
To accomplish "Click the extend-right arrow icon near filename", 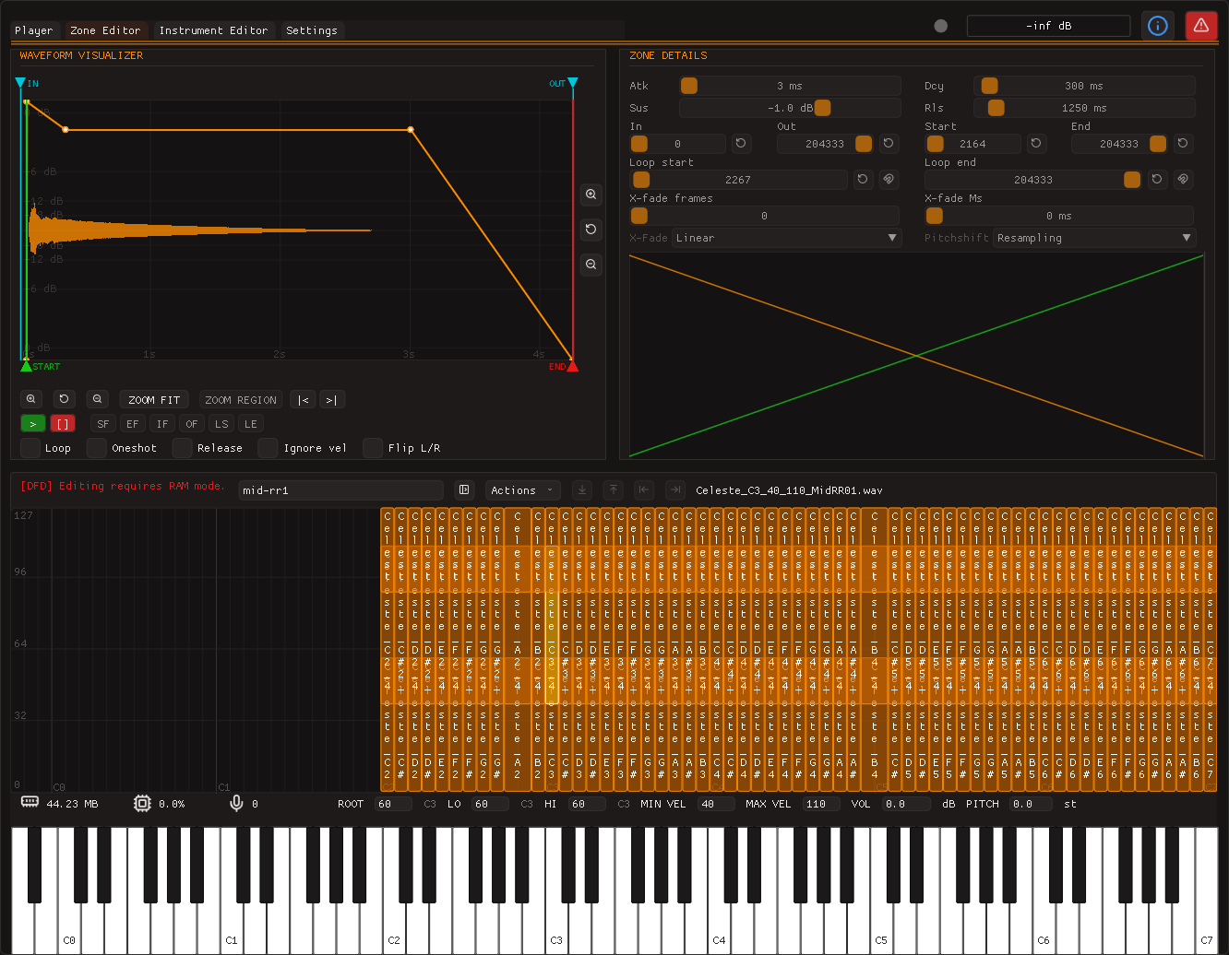I will point(675,490).
